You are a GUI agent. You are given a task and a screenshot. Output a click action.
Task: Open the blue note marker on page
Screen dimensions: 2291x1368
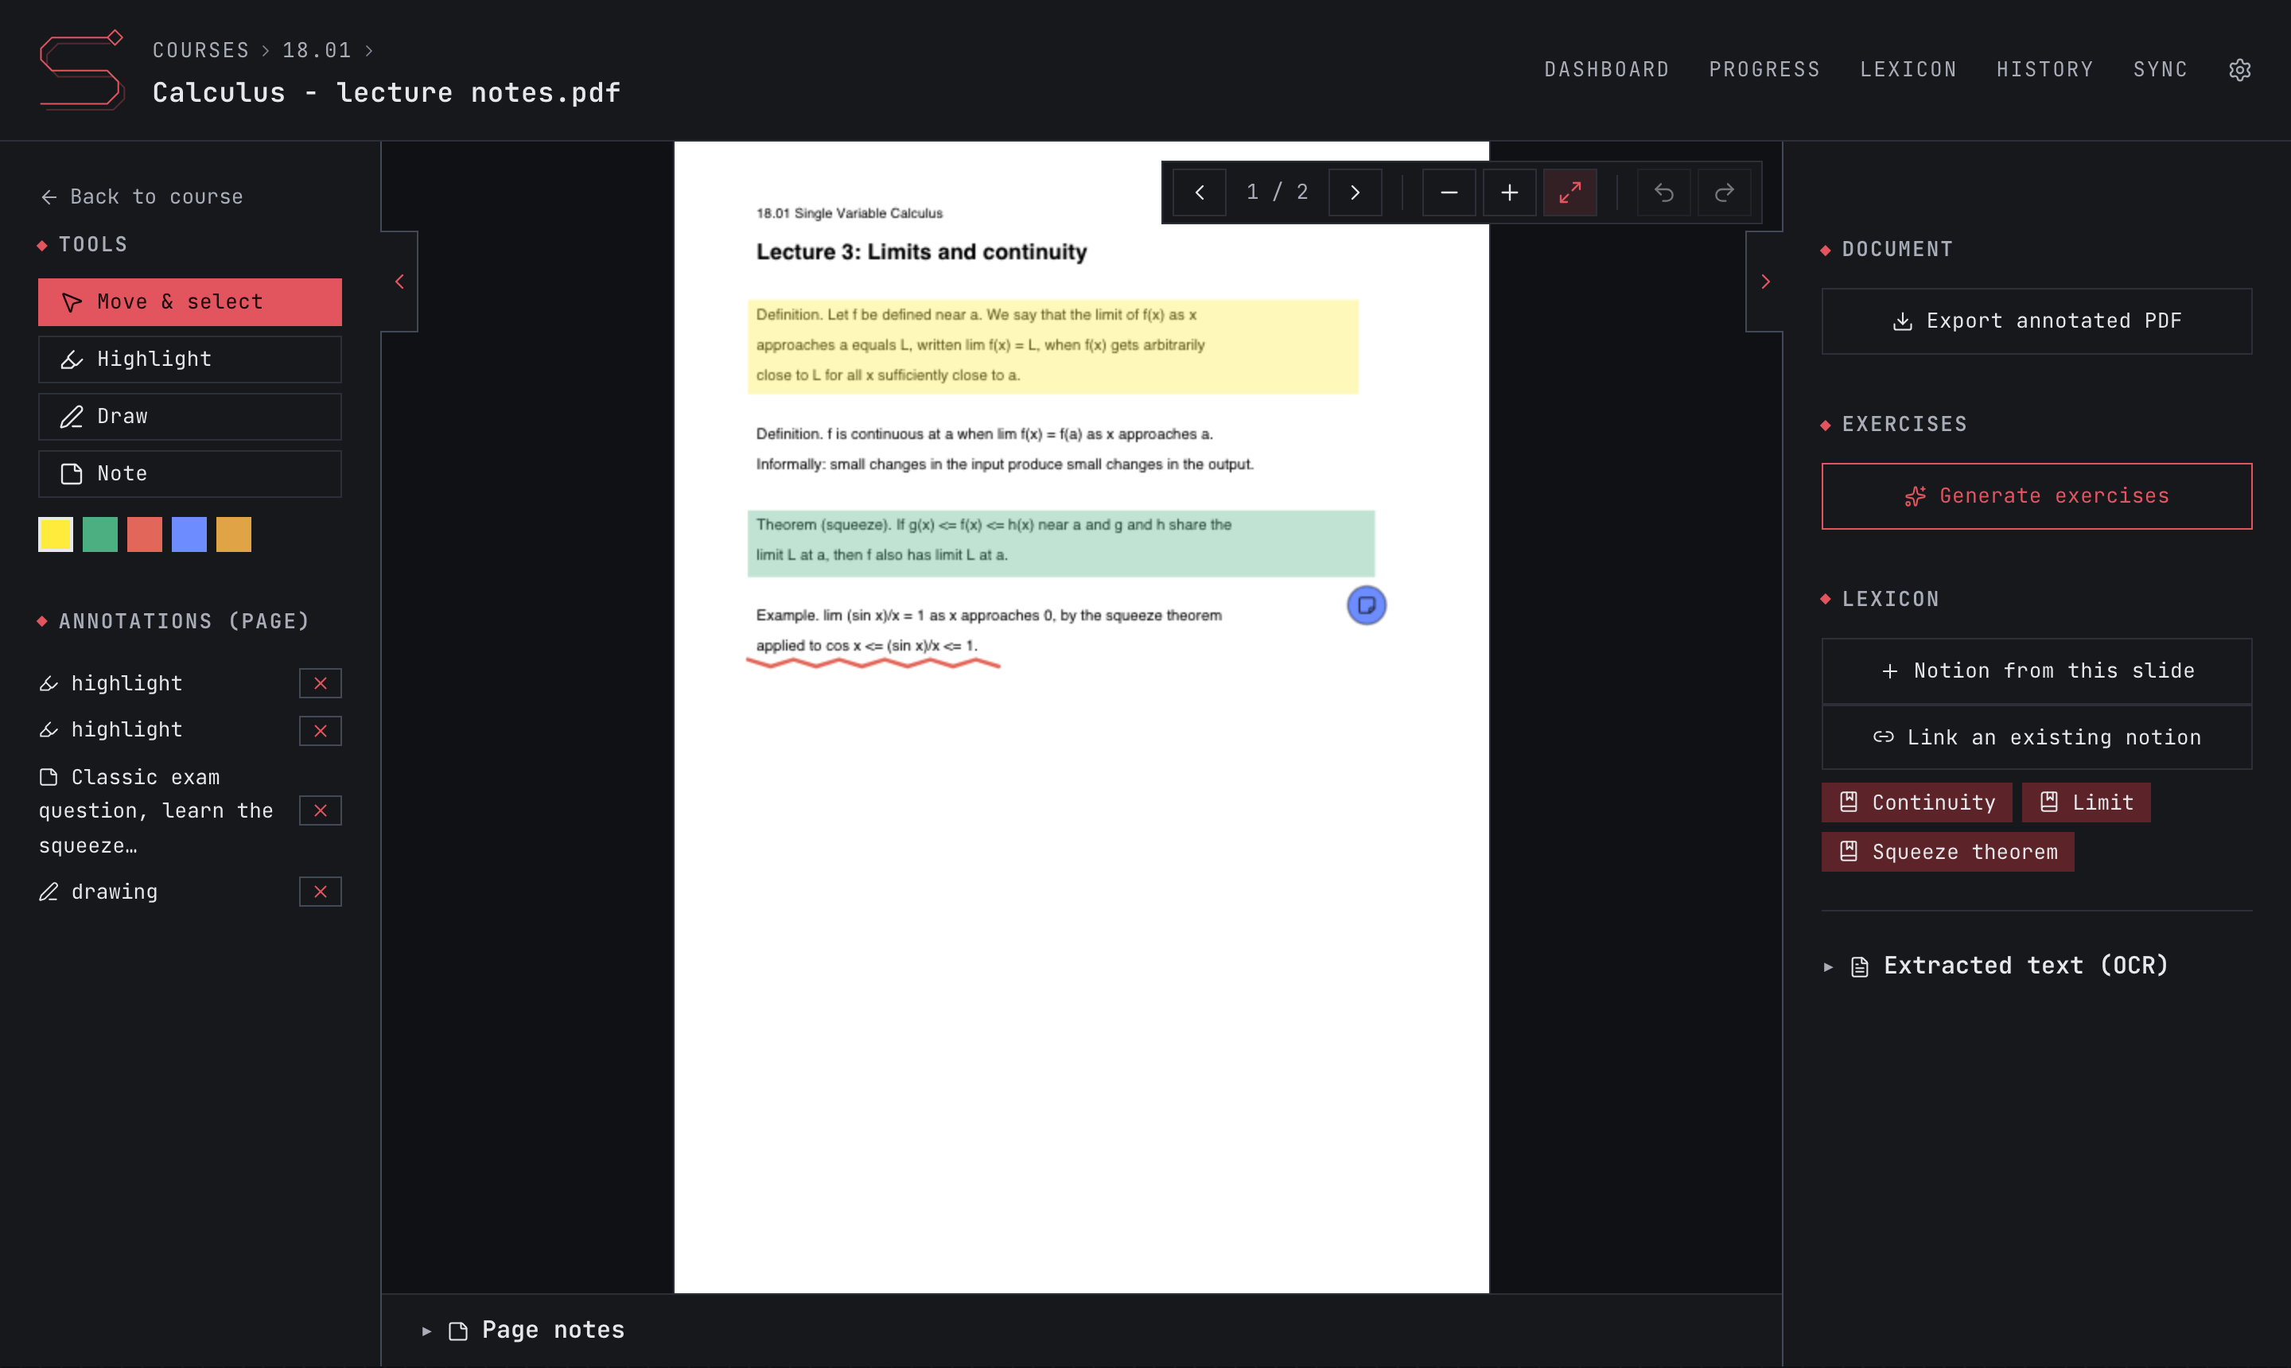pos(1367,604)
